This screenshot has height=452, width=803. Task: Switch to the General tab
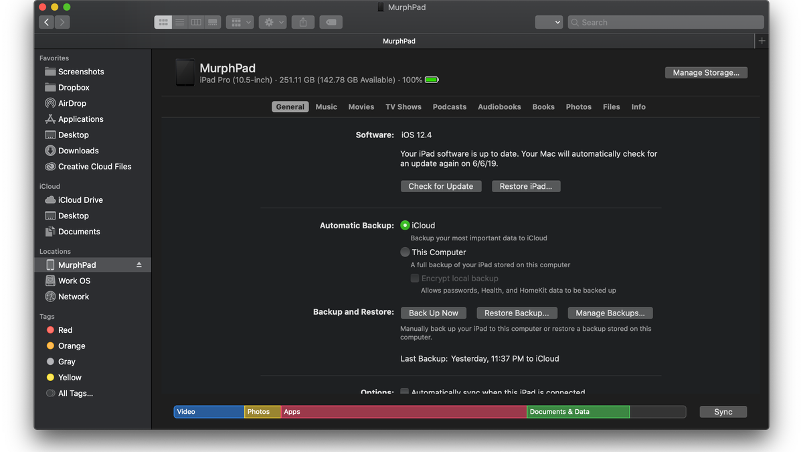point(290,106)
